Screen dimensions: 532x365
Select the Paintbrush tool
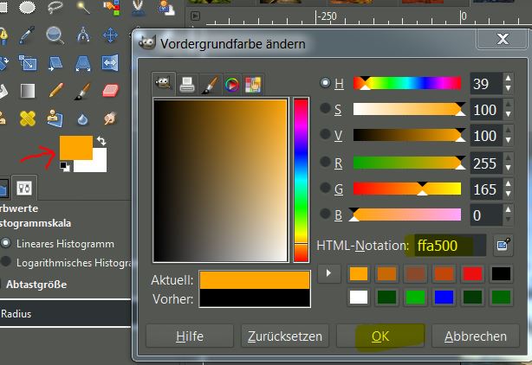coord(82,92)
